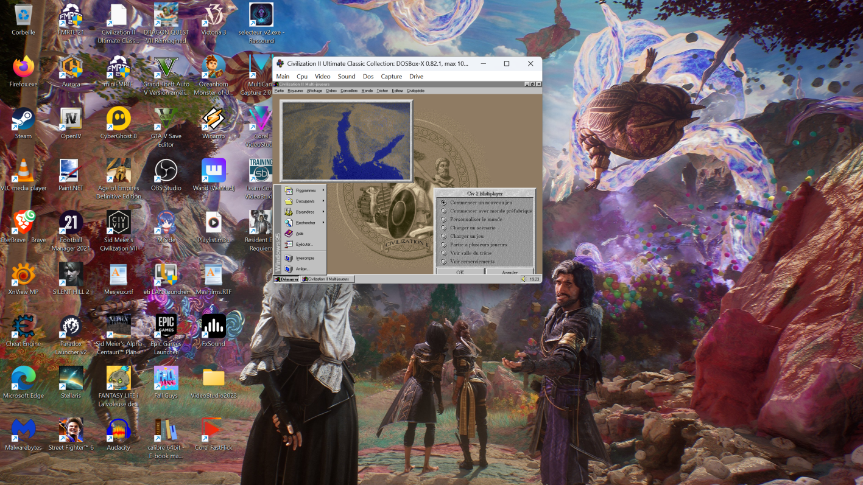Click the Démarrer start button
This screenshot has width=863, height=485.
click(x=287, y=279)
